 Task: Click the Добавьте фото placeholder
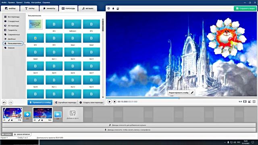pyautogui.click(x=73, y=114)
